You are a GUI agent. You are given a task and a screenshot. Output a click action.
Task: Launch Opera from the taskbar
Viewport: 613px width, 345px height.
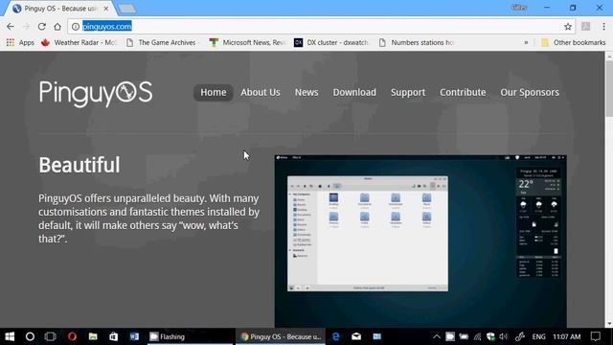click(72, 336)
